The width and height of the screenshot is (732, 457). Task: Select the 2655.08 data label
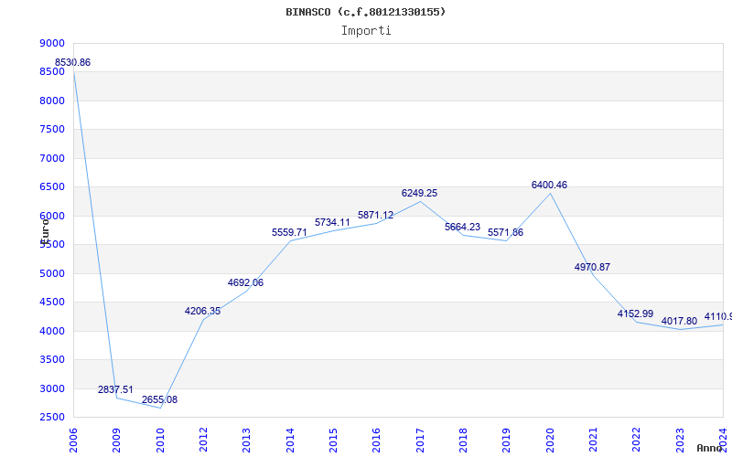(x=159, y=399)
